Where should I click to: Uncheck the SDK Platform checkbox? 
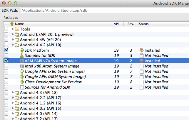click(6, 50)
